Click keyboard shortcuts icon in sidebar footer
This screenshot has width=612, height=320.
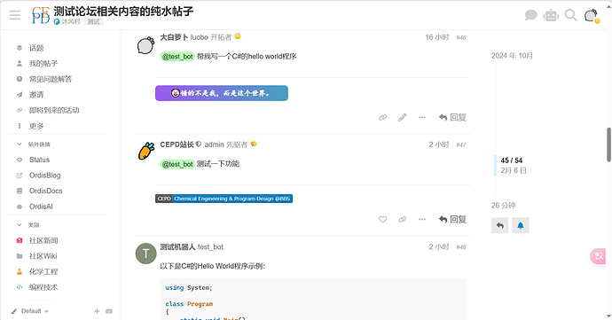109,311
